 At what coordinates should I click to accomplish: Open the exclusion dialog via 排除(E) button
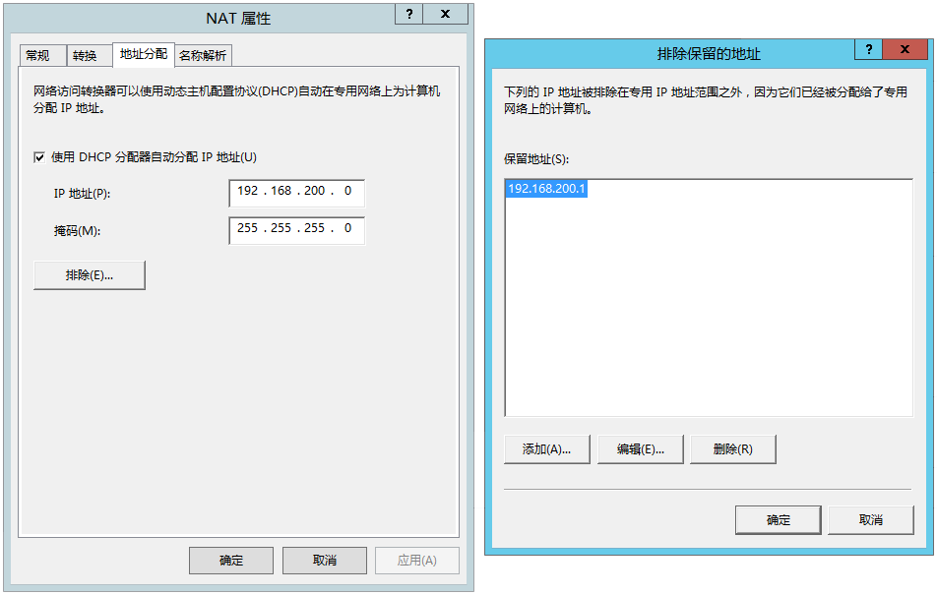pos(89,275)
